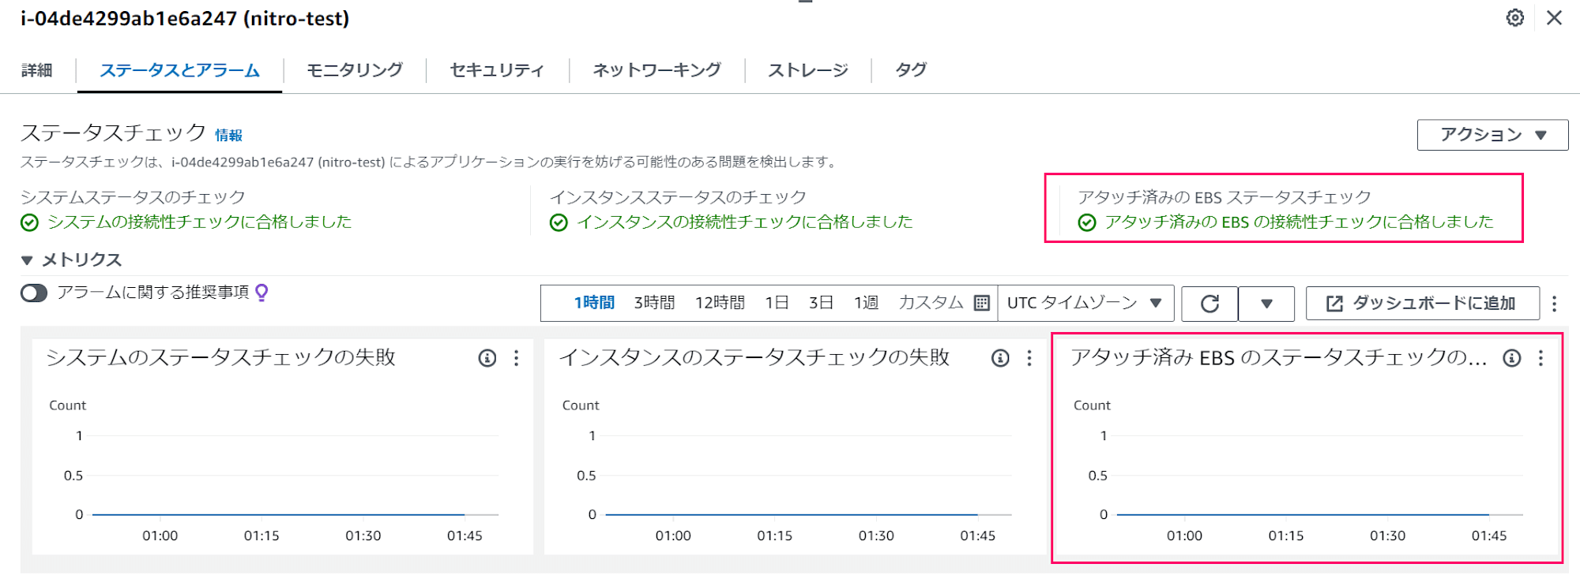Click the instance check green checkmark icon
The height and width of the screenshot is (575, 1580).
[559, 222]
